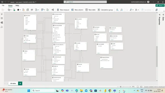Screen dimensions: 165x93
Task: Open Power BI from taskbar
Action: point(105,90)
